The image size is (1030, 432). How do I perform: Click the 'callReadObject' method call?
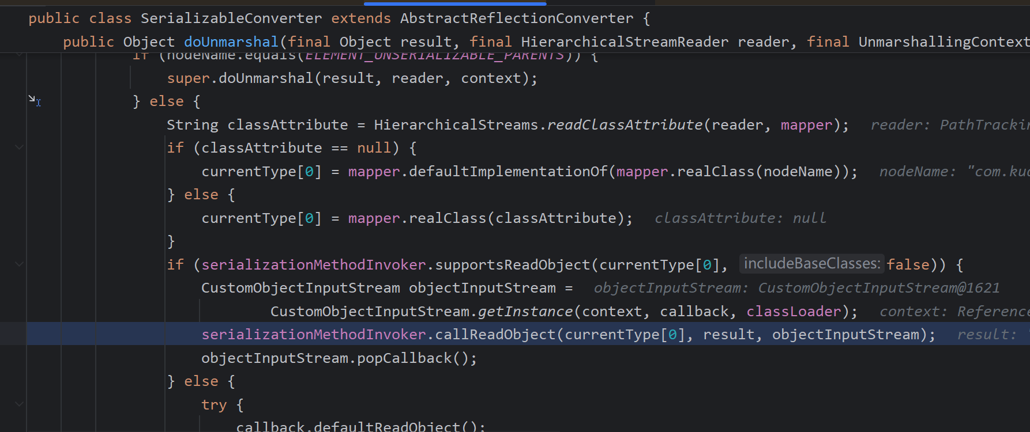[x=495, y=335]
